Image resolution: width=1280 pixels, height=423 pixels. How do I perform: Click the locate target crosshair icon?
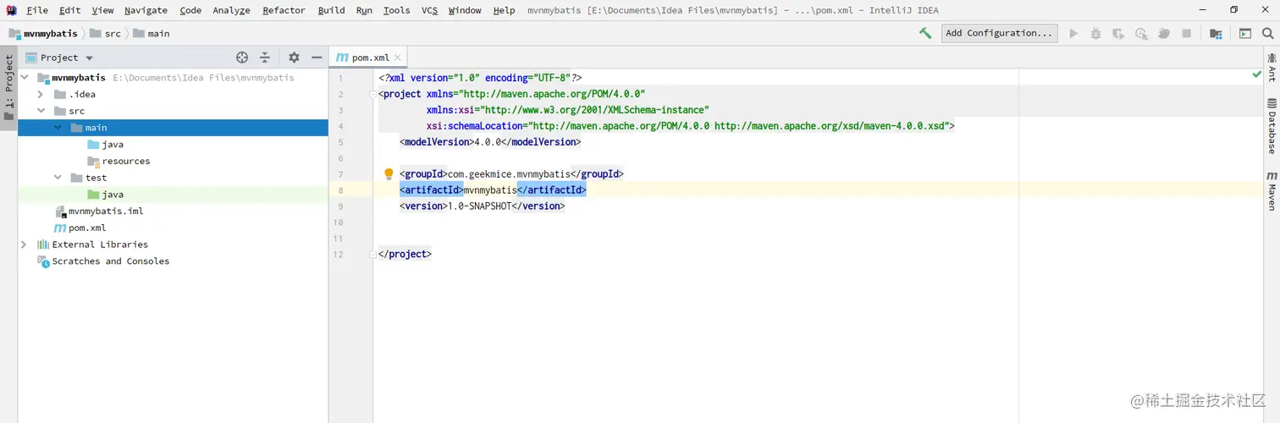point(242,58)
